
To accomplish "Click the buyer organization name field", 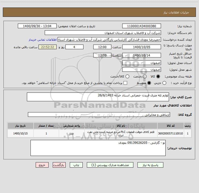I will [103, 33].
